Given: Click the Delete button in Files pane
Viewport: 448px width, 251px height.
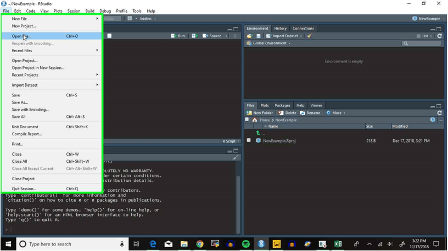Looking at the screenshot, I should click(x=288, y=113).
